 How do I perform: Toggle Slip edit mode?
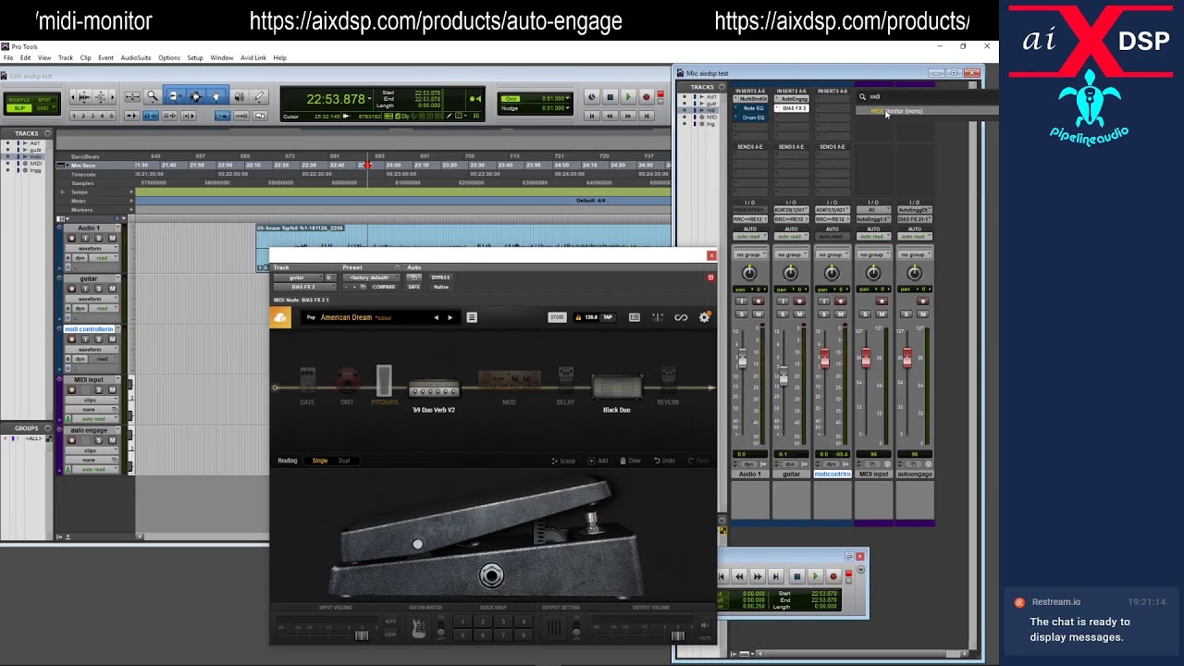click(x=18, y=108)
